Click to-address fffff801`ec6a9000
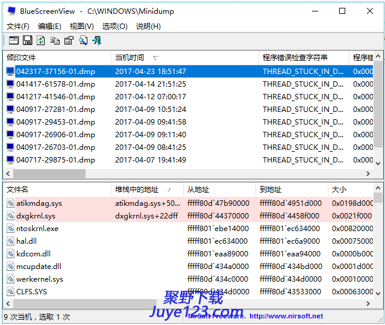Image resolution: width=385 pixels, height=325 pixels. [x=290, y=241]
